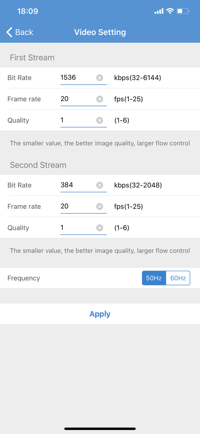Clear the Second Stream Bit Rate field
This screenshot has width=200, height=434.
[100, 185]
